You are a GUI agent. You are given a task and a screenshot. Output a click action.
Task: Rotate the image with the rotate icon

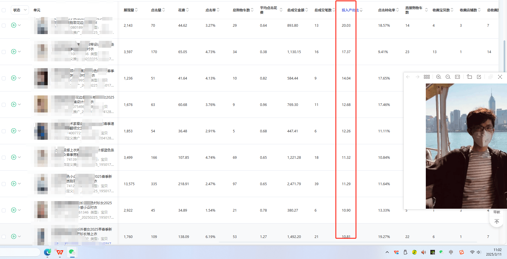pos(470,77)
